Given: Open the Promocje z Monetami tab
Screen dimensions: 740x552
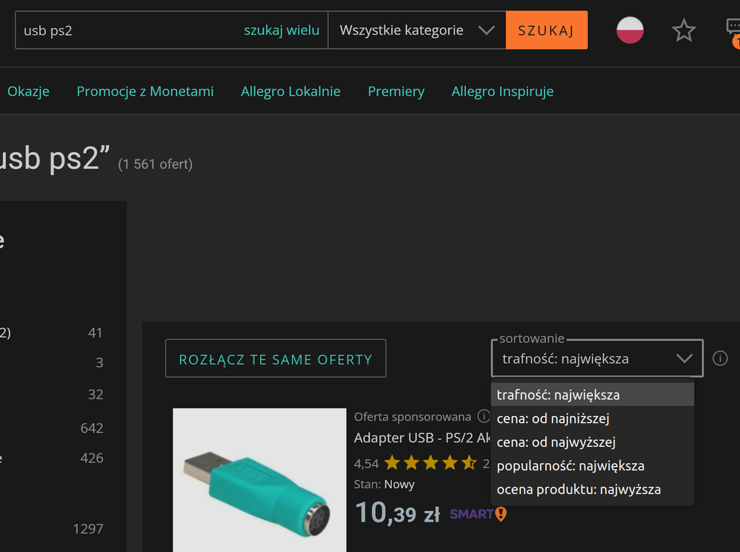Looking at the screenshot, I should pyautogui.click(x=145, y=91).
